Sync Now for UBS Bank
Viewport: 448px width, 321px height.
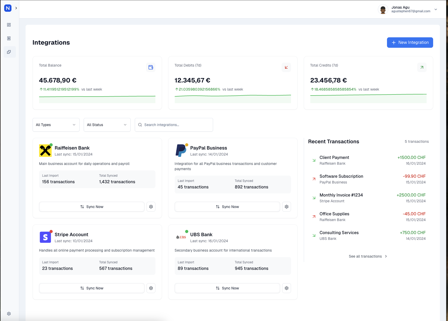pyautogui.click(x=227, y=288)
